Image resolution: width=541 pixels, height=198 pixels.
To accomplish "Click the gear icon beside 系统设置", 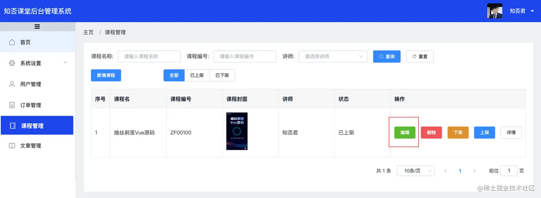I will coord(12,63).
